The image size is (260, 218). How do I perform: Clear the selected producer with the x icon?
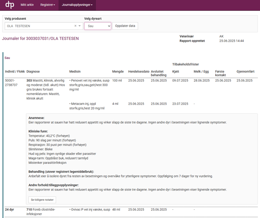point(75,26)
